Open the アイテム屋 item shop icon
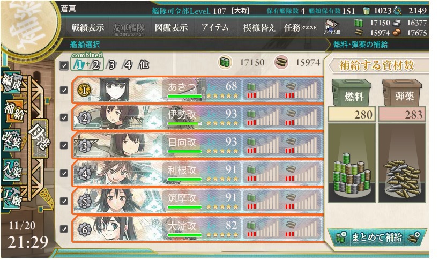 pyautogui.click(x=332, y=27)
